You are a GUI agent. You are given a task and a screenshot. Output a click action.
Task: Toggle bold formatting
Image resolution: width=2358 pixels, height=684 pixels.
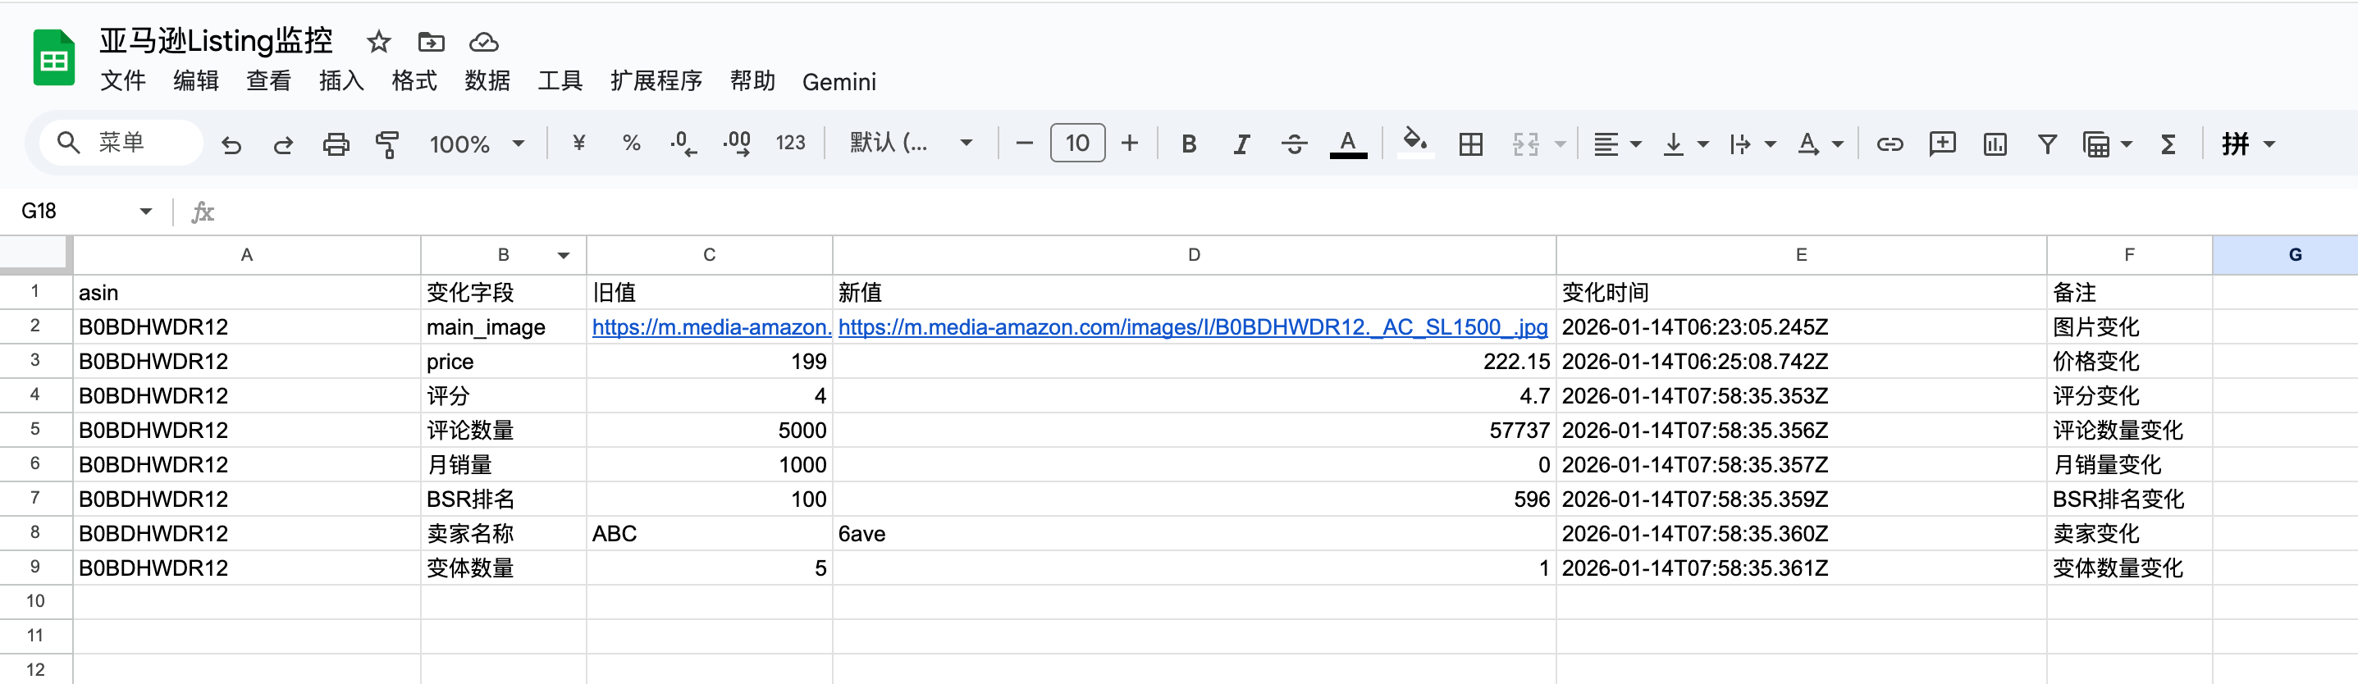pyautogui.click(x=1188, y=144)
